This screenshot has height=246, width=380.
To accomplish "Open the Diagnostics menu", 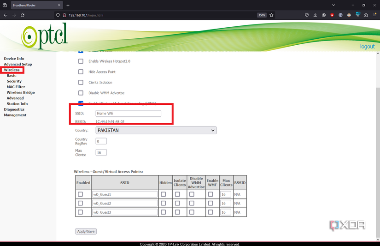I will point(14,109).
